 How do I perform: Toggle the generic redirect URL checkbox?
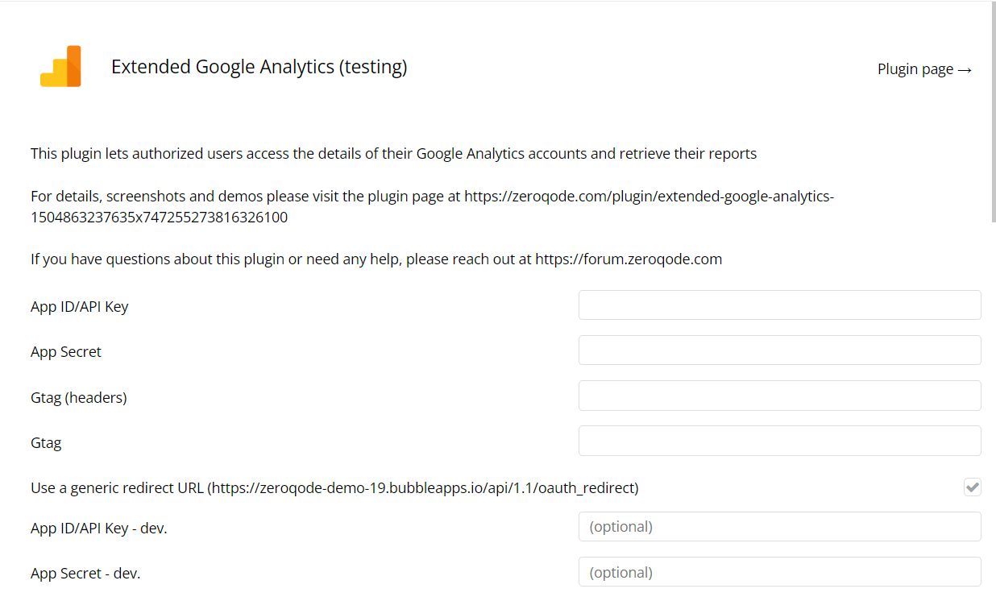[x=972, y=487]
